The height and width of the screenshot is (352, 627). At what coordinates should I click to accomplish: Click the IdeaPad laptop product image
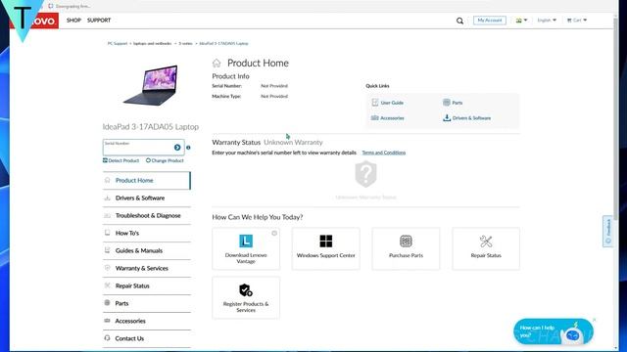[x=151, y=85]
